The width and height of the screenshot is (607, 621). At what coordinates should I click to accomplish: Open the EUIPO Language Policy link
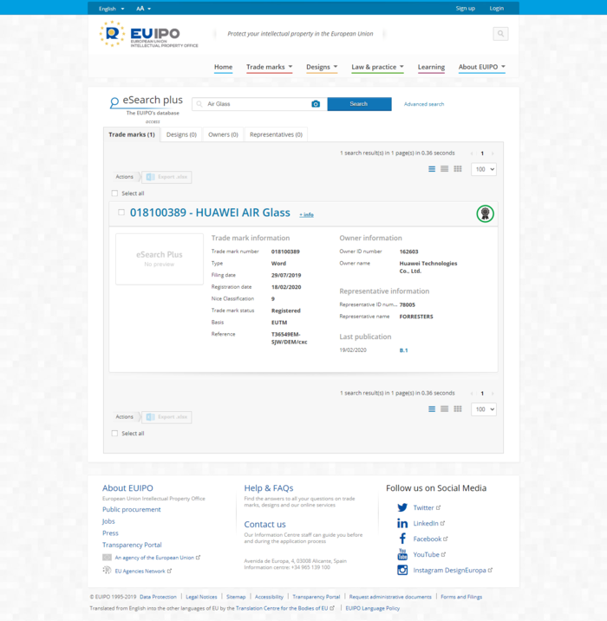tap(373, 608)
